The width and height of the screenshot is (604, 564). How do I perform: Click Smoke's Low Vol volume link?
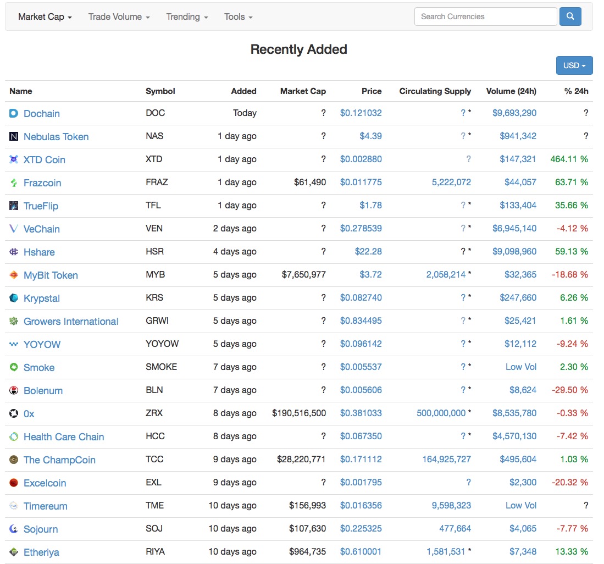[x=521, y=367]
